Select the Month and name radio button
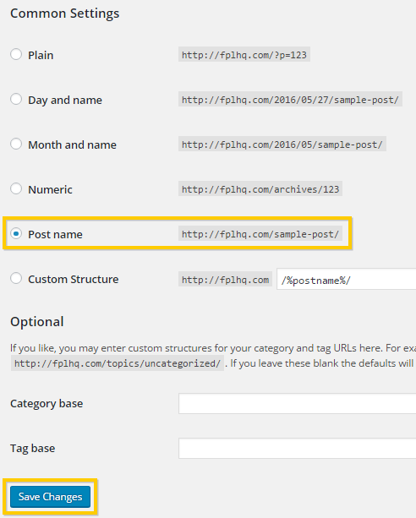 (x=16, y=144)
